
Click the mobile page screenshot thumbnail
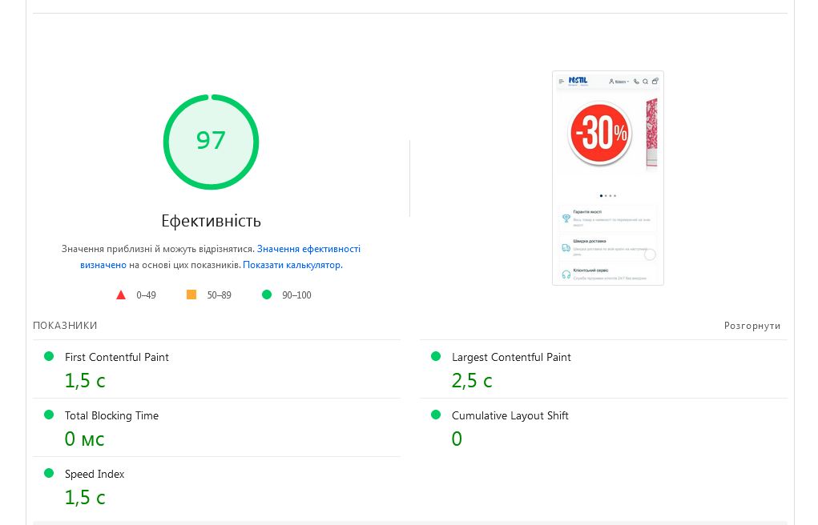pos(607,178)
